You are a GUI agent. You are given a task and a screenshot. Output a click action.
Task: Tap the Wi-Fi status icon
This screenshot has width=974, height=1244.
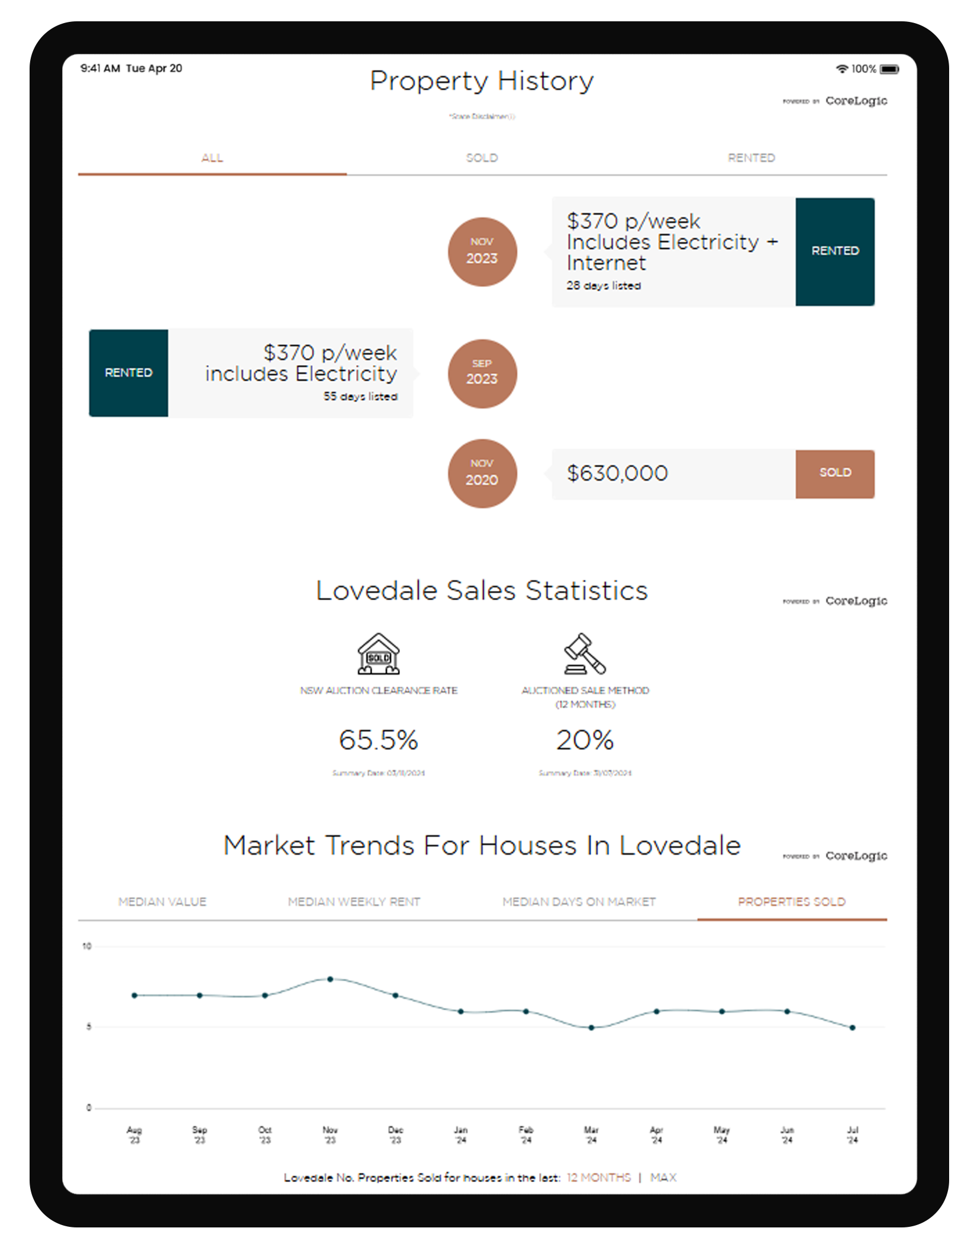coord(841,69)
